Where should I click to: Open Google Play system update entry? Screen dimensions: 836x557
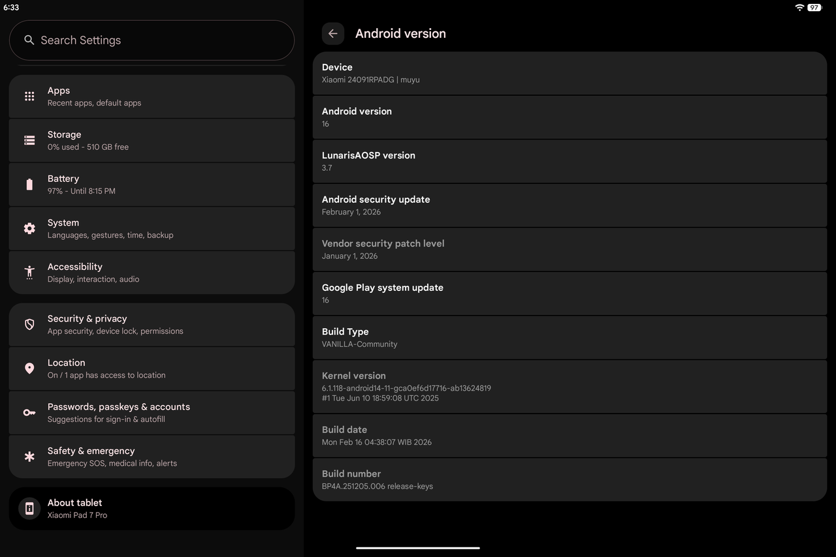(x=570, y=294)
